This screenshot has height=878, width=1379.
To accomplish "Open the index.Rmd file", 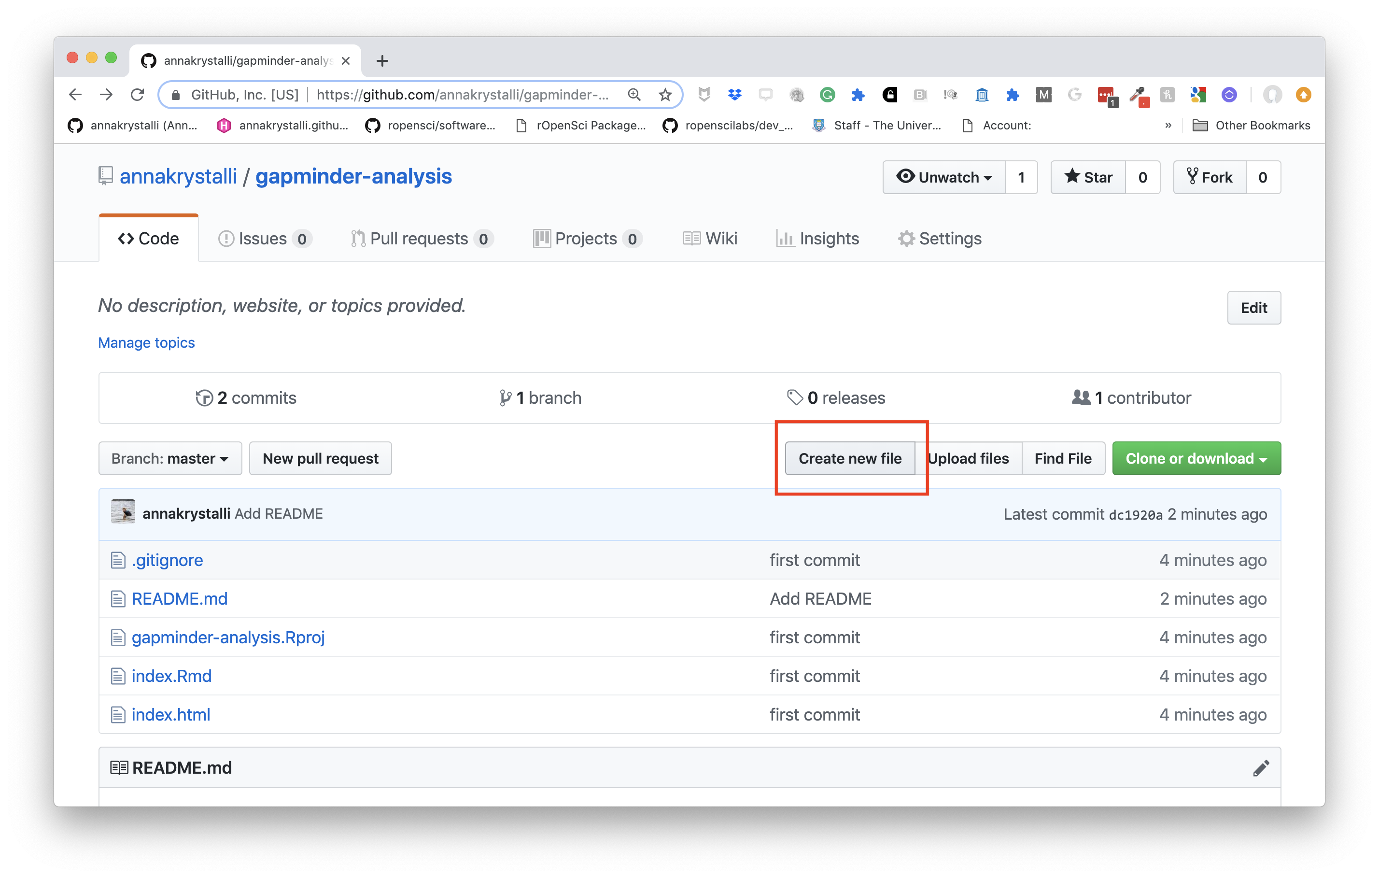I will point(172,676).
